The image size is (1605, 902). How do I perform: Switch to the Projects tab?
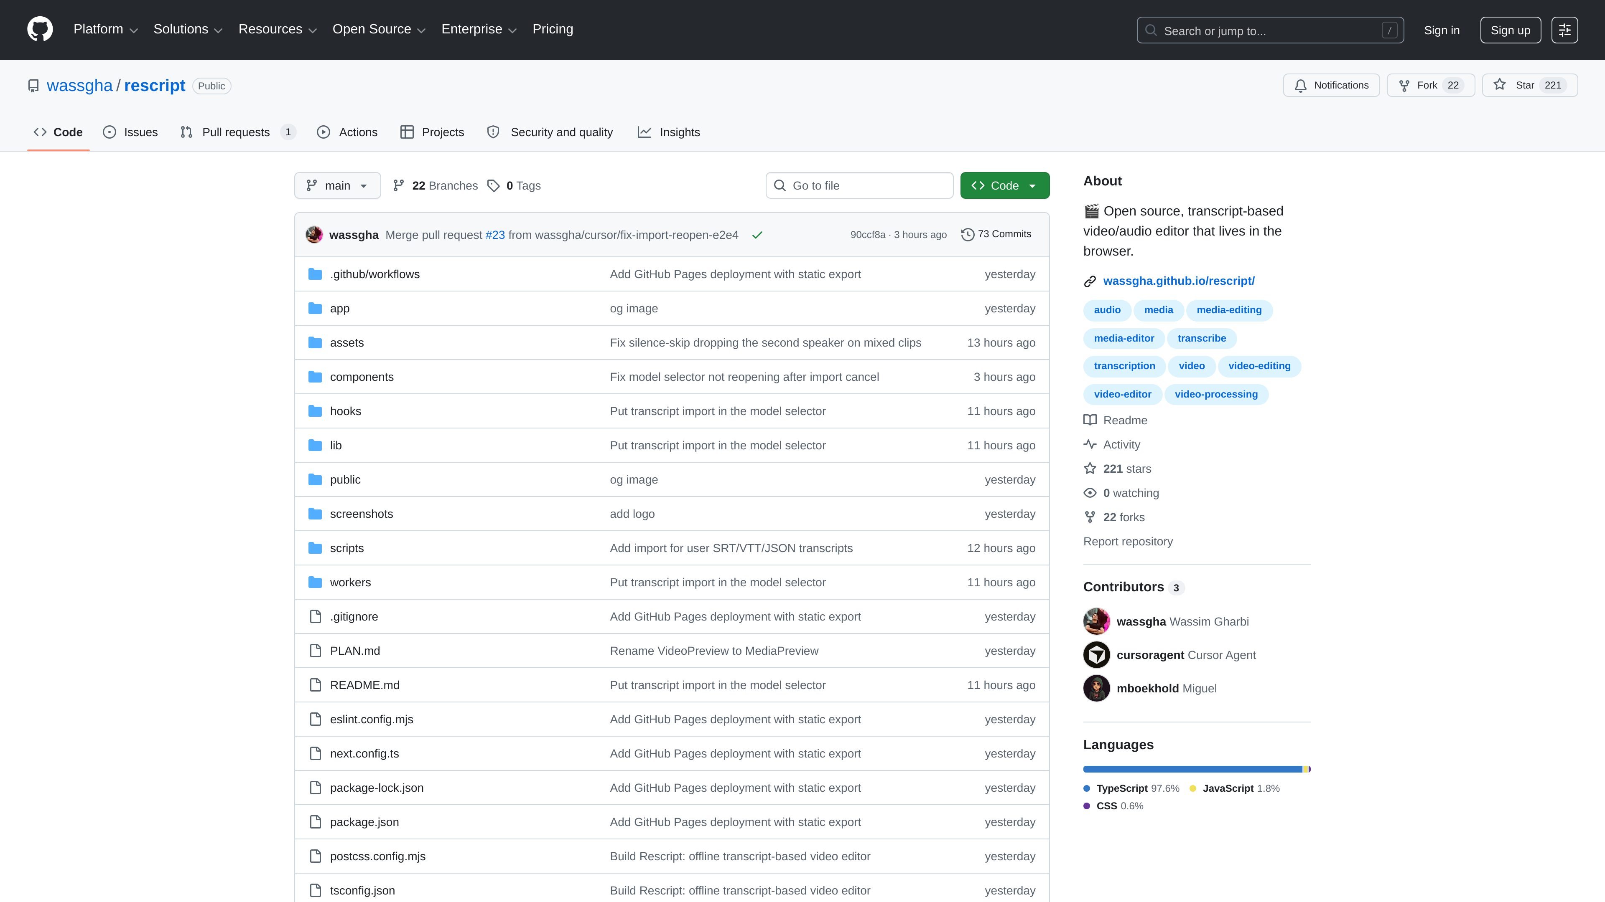433,132
